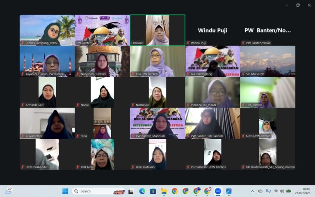
Task: Expand hidden system tray icons chevron
Action: [252, 191]
